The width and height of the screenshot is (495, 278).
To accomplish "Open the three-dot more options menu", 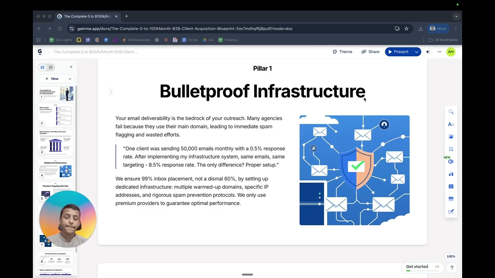I will point(439,52).
